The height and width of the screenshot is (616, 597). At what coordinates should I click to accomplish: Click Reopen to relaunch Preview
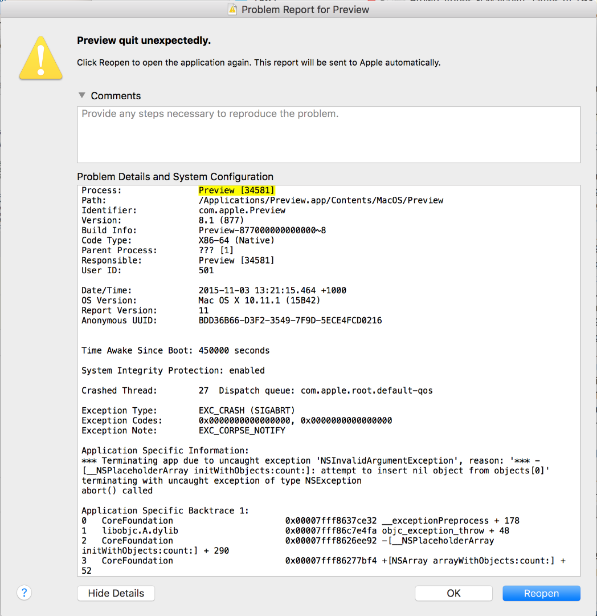click(x=541, y=593)
